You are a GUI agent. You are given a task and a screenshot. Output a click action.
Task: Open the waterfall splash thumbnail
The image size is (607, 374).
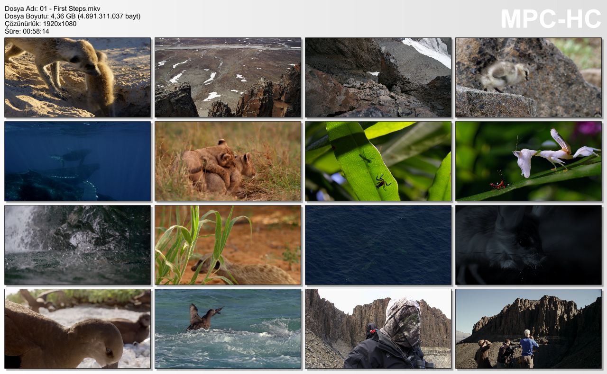[77, 245]
